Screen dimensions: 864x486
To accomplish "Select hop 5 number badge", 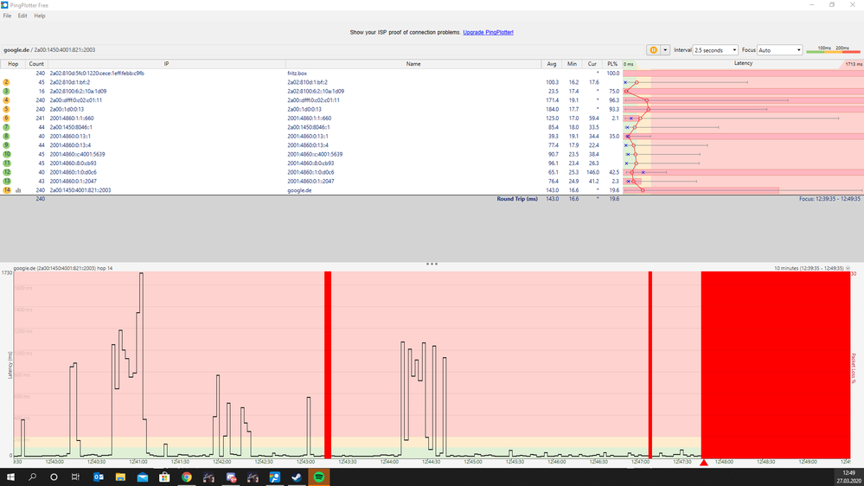I will pyautogui.click(x=7, y=109).
